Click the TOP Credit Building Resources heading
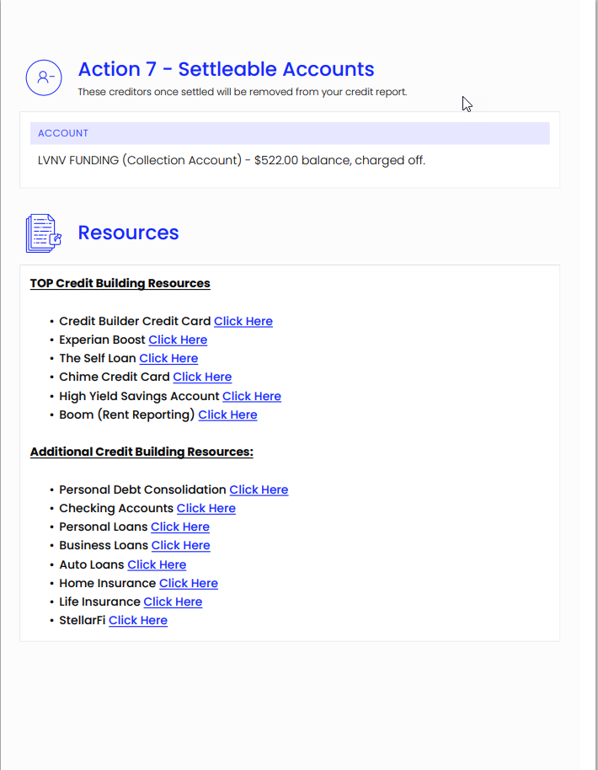 (x=120, y=283)
